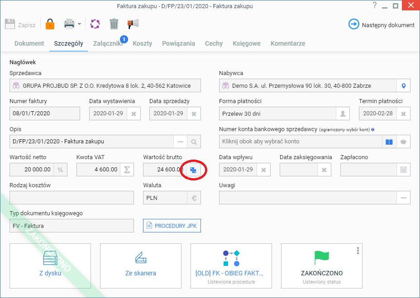Image resolution: width=420 pixels, height=298 pixels.
Task: Click the Z dysku tile
Action: pos(50,266)
